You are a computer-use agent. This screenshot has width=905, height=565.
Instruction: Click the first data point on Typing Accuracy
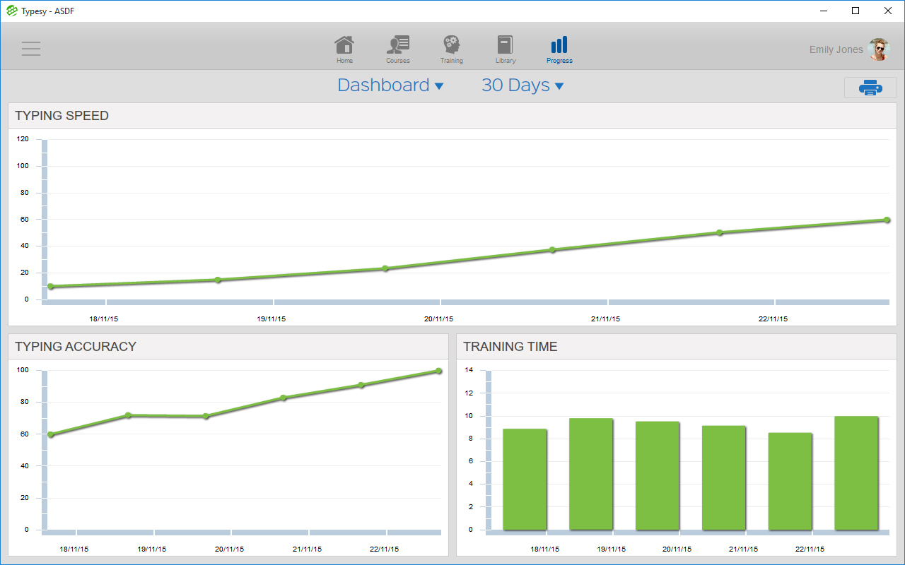50,434
